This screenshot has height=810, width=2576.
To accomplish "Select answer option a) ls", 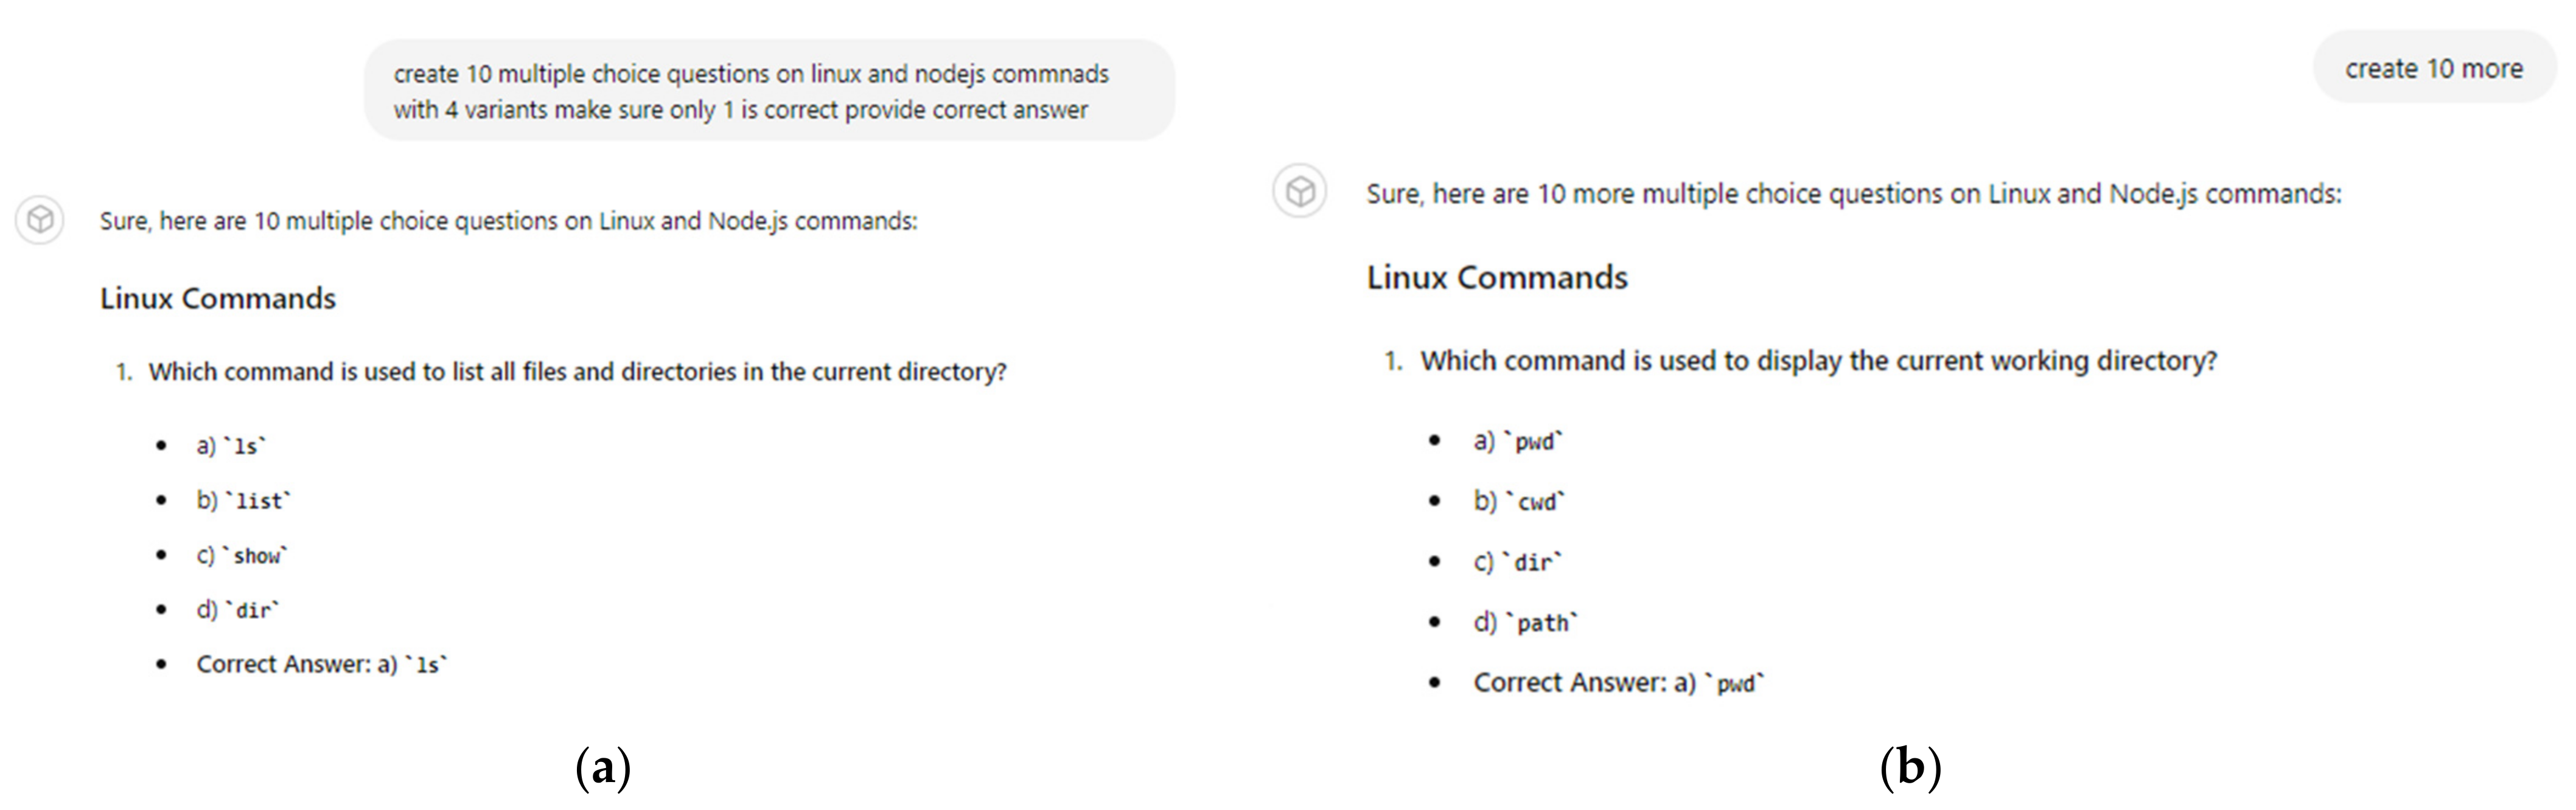I will click(232, 446).
